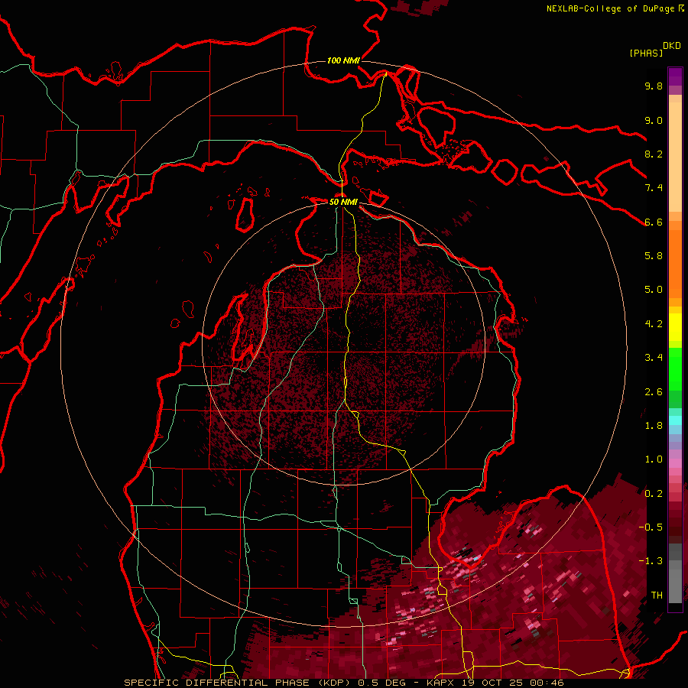Click the 2.6 scale label
This screenshot has width=688, height=688.
[x=654, y=392]
